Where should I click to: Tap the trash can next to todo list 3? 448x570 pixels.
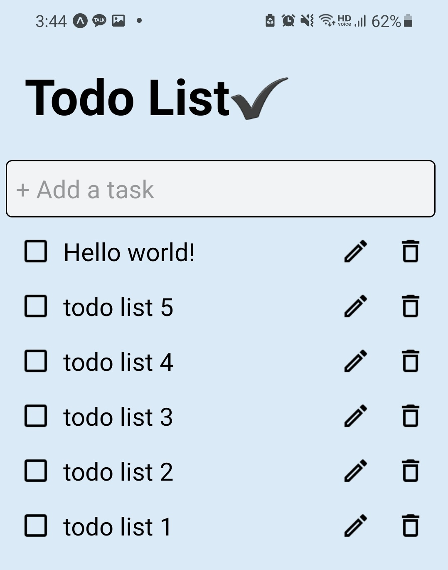(411, 417)
